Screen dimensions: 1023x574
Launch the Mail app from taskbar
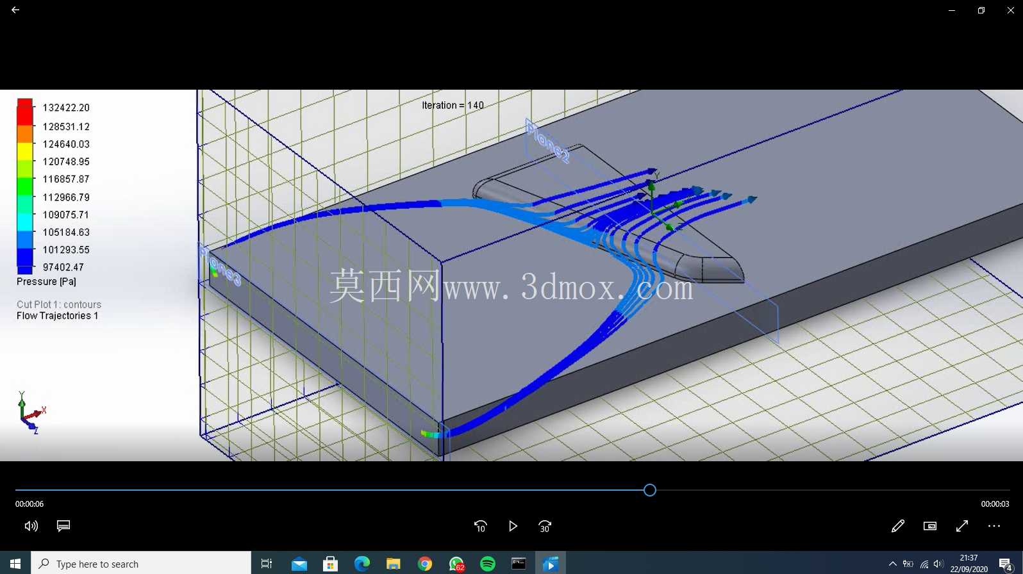click(x=299, y=564)
